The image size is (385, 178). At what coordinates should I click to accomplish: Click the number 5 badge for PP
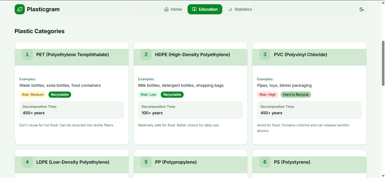click(x=146, y=162)
